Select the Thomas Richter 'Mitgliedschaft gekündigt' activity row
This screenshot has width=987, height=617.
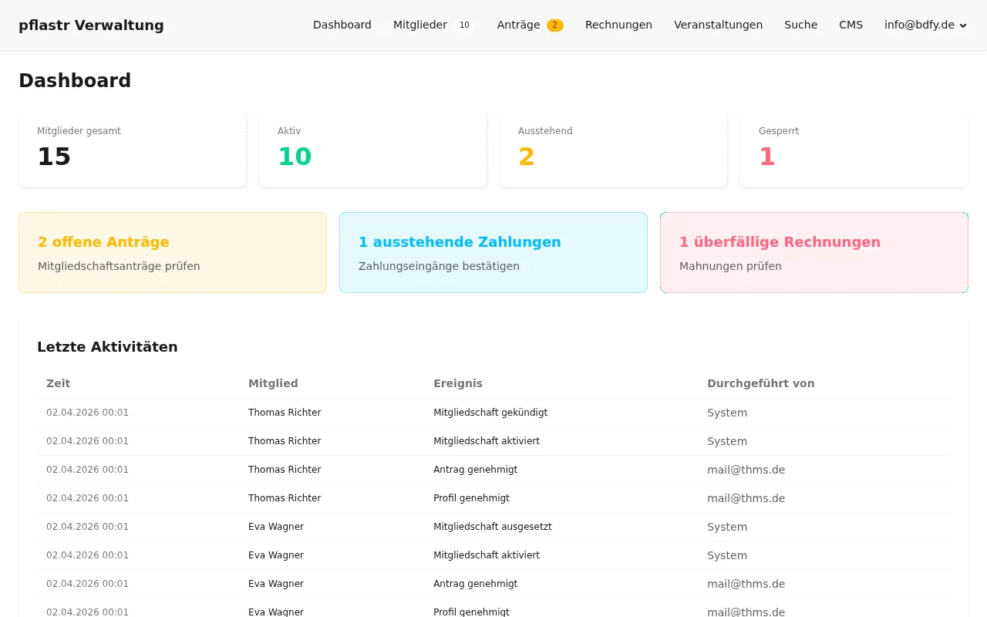[x=493, y=412]
